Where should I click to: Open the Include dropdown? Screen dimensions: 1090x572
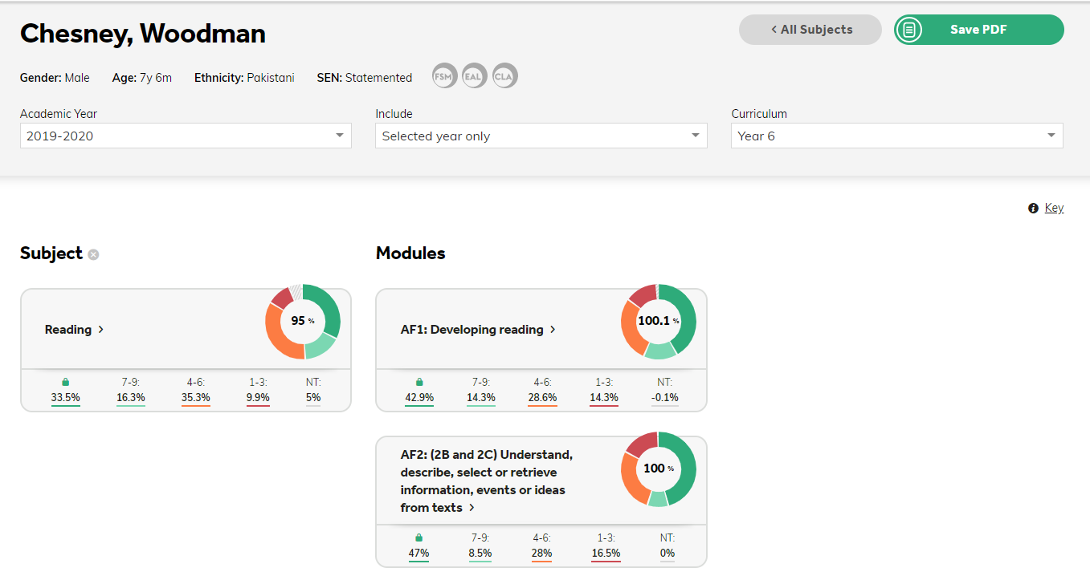click(x=541, y=136)
